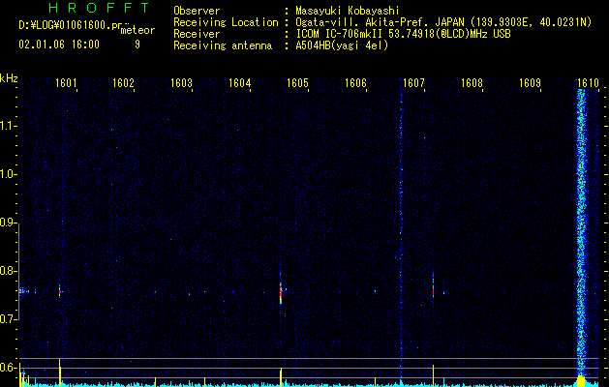The width and height of the screenshot is (609, 387).
Task: Click the 1604 time axis label
Action: pos(240,83)
